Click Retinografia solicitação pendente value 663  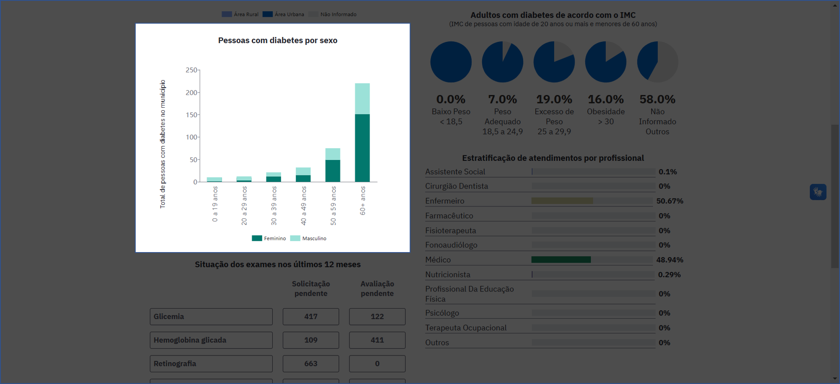coord(311,363)
